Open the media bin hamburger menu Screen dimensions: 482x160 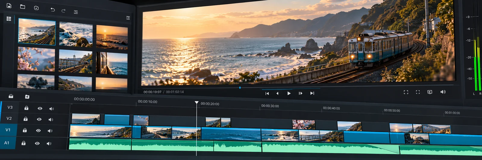(128, 18)
